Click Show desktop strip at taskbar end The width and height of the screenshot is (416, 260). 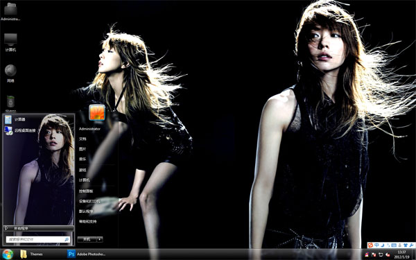pyautogui.click(x=414, y=254)
